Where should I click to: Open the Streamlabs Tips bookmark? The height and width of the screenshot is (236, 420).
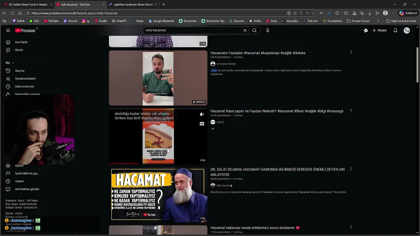click(x=213, y=21)
